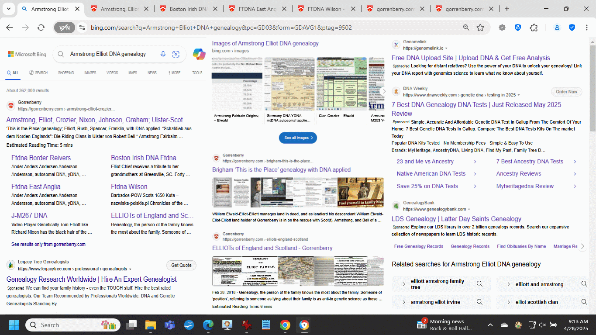The width and height of the screenshot is (596, 335).
Task: Expand the genomelink.io URL dropdown arrow
Action: (446, 48)
